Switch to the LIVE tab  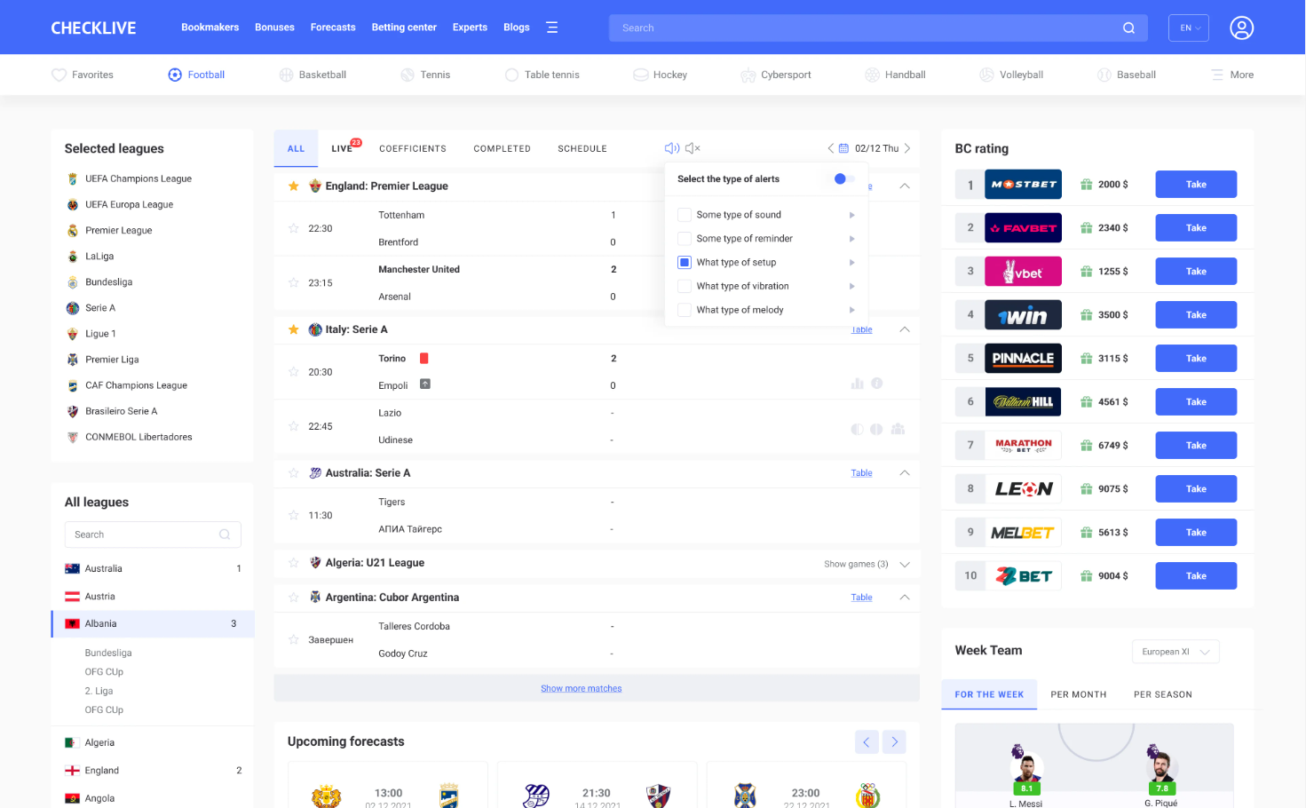coord(342,148)
